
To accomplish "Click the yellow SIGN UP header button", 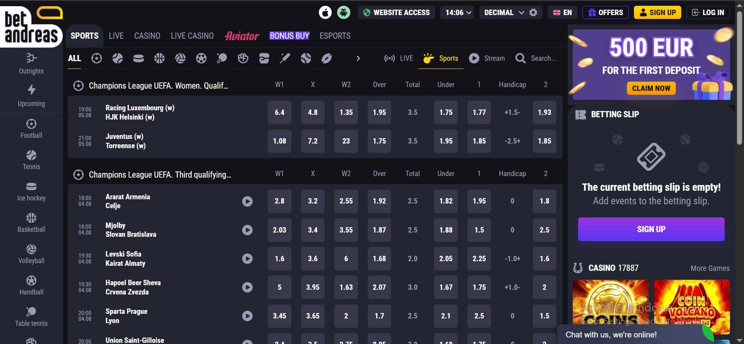I will coord(658,12).
